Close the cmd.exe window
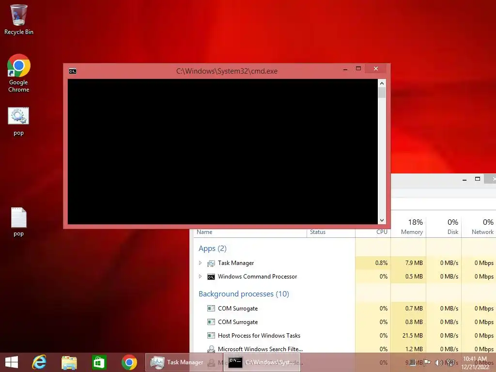The image size is (496, 372). 376,69
